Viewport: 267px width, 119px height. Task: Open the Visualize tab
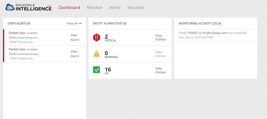136,8
